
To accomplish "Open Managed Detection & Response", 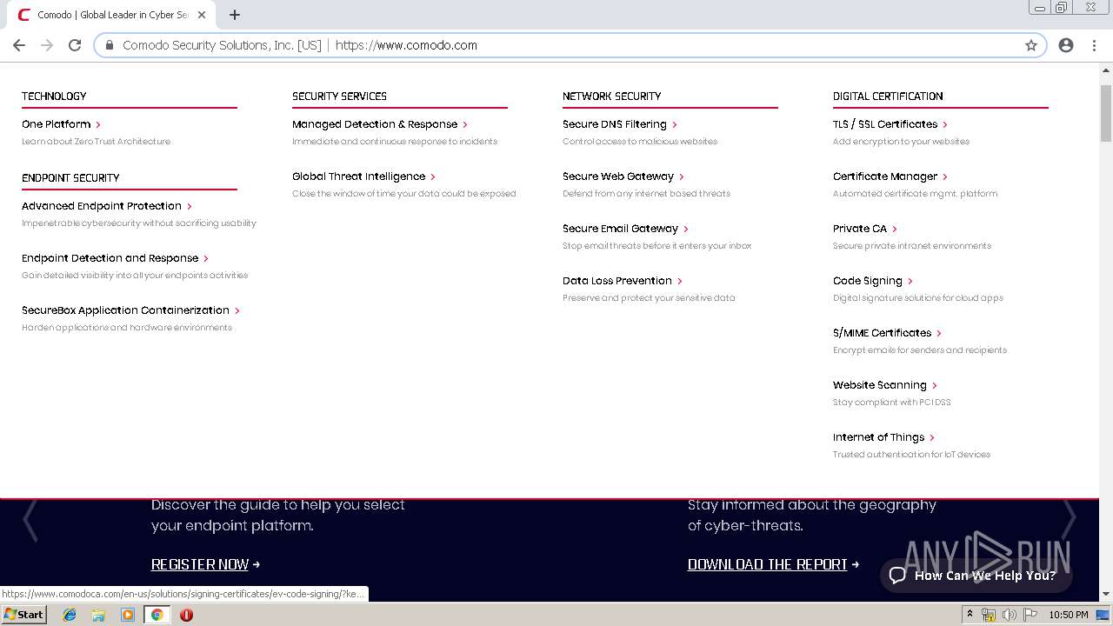I will coord(375,124).
